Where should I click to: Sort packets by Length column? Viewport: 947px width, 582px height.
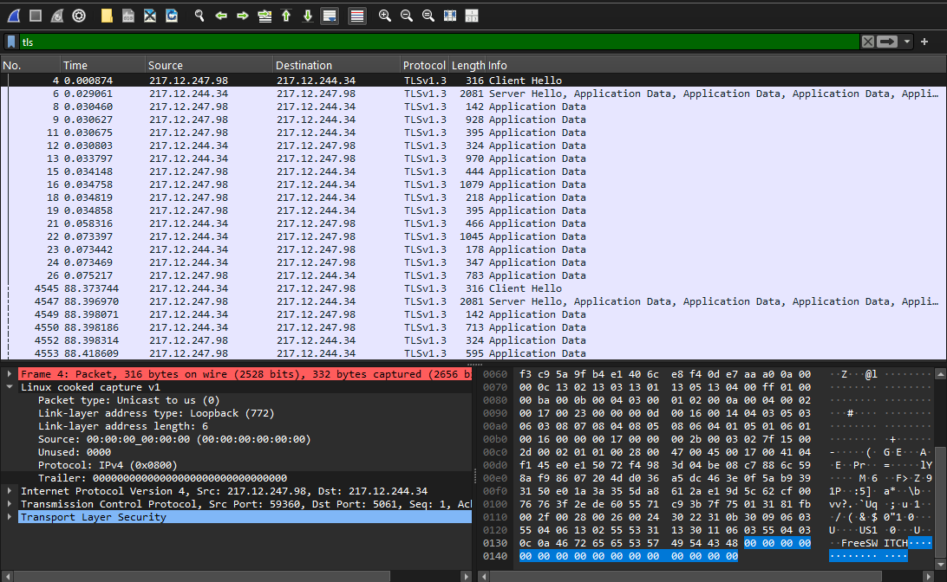click(467, 65)
